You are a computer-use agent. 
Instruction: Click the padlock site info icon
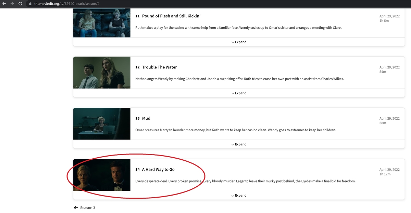(30, 4)
